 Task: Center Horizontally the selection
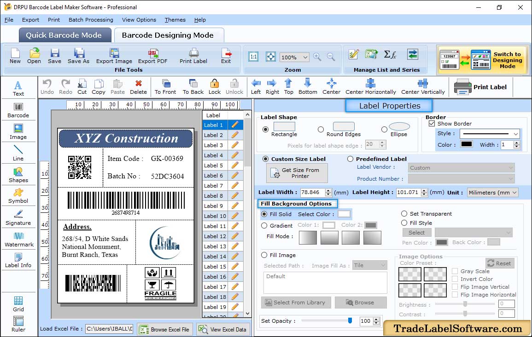pyautogui.click(x=370, y=87)
